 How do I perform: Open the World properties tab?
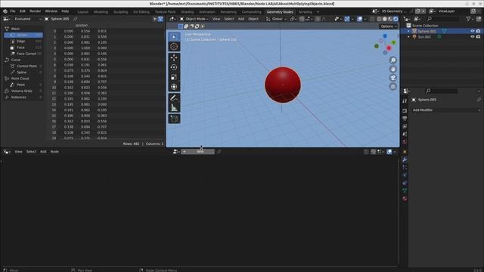click(405, 142)
